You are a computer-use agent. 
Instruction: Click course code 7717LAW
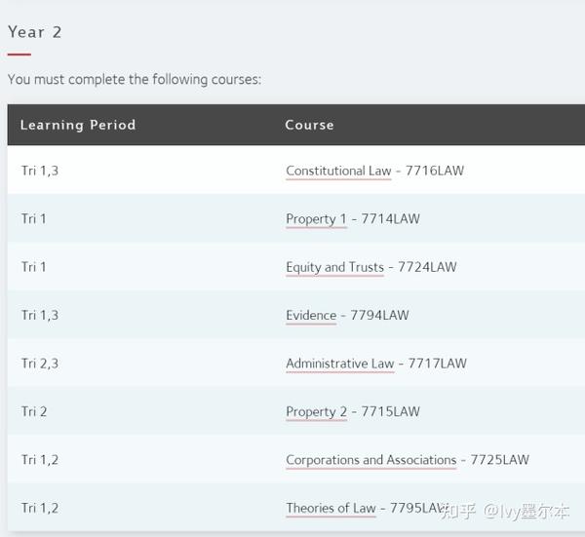[x=438, y=364]
